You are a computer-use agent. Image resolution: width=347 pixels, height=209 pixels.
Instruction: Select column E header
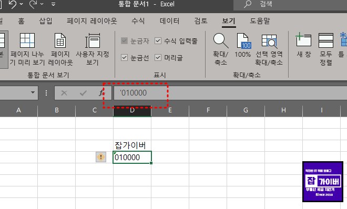pyautogui.click(x=170, y=110)
